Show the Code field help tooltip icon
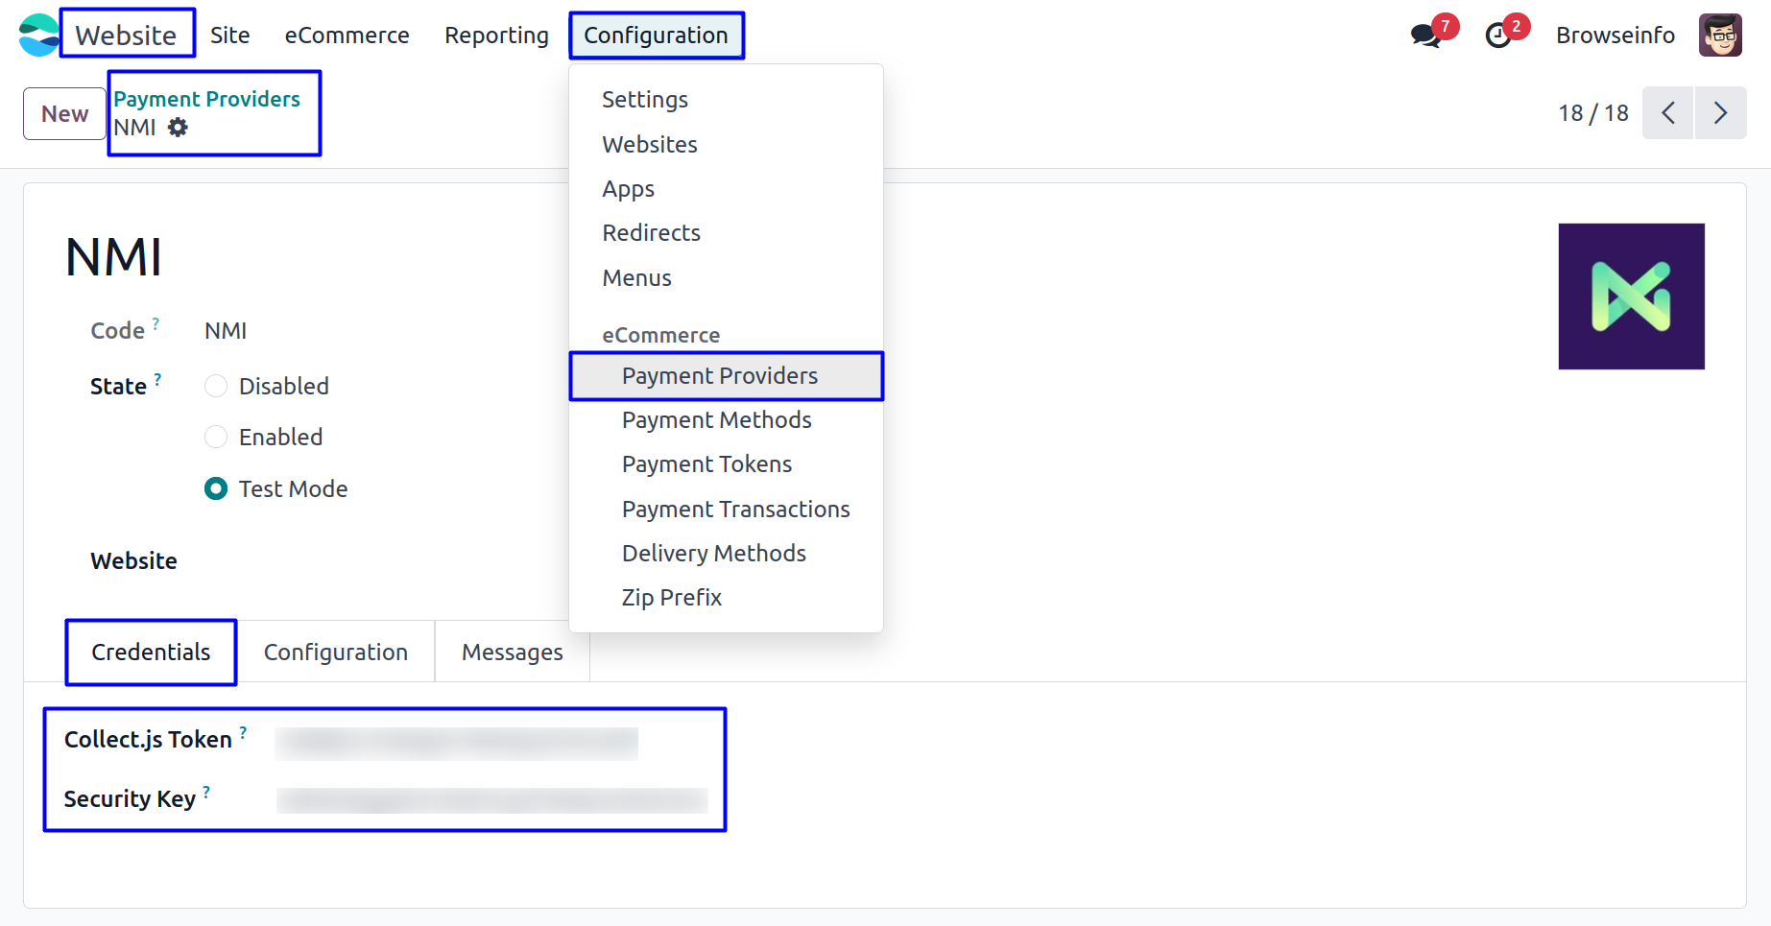1771x926 pixels. click(156, 323)
